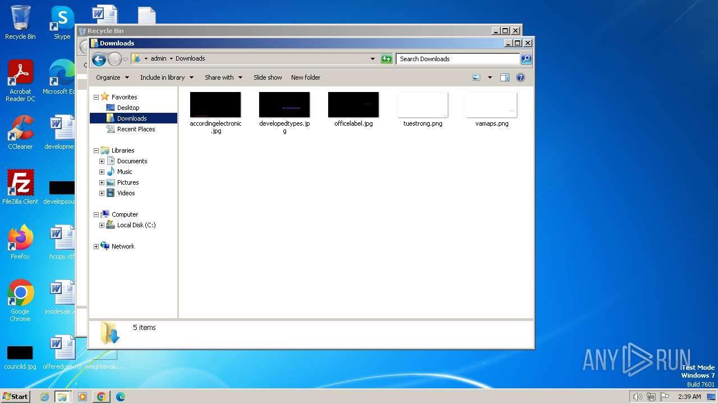Expand the Documents library node
Screen dimensions: 718x404
102,161
